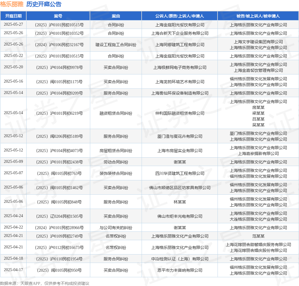Click plaintiff 佛山市顺德区品匠坊家具有限公司

180,188
